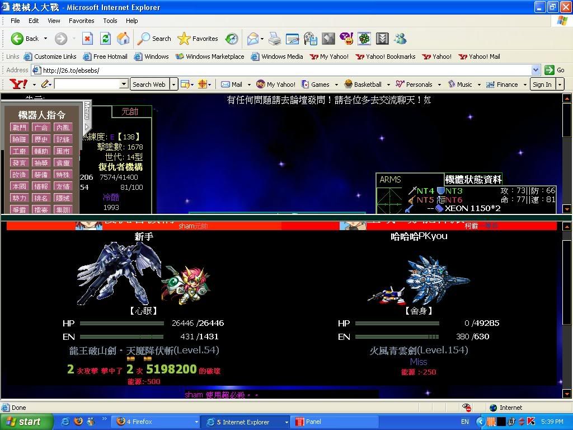Click the Edit page toolbar icon
This screenshot has height=430, width=573.
292,39
